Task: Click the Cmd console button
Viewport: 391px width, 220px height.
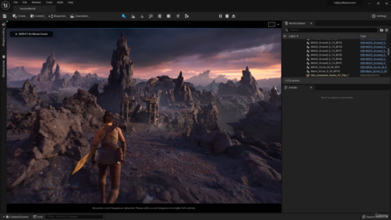Action: 38,217
